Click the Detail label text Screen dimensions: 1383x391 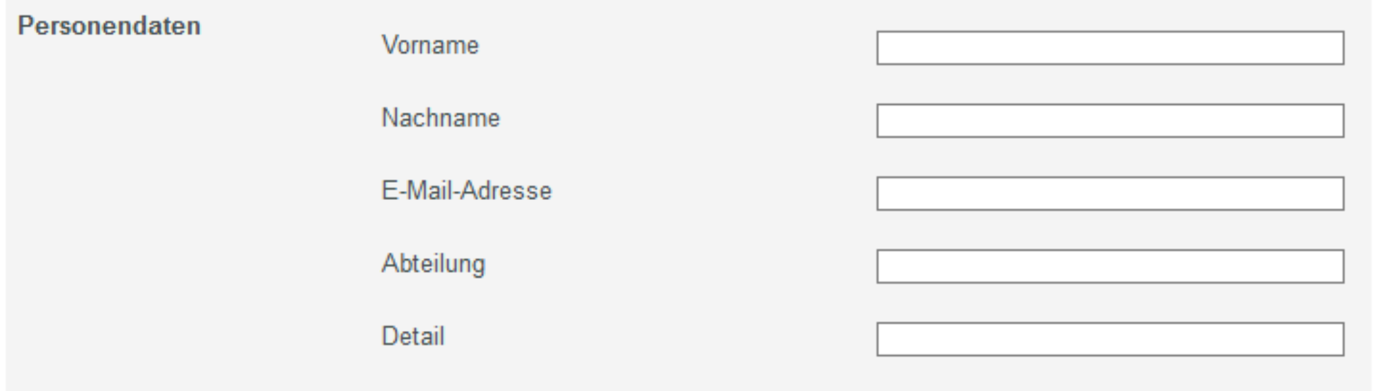click(413, 337)
